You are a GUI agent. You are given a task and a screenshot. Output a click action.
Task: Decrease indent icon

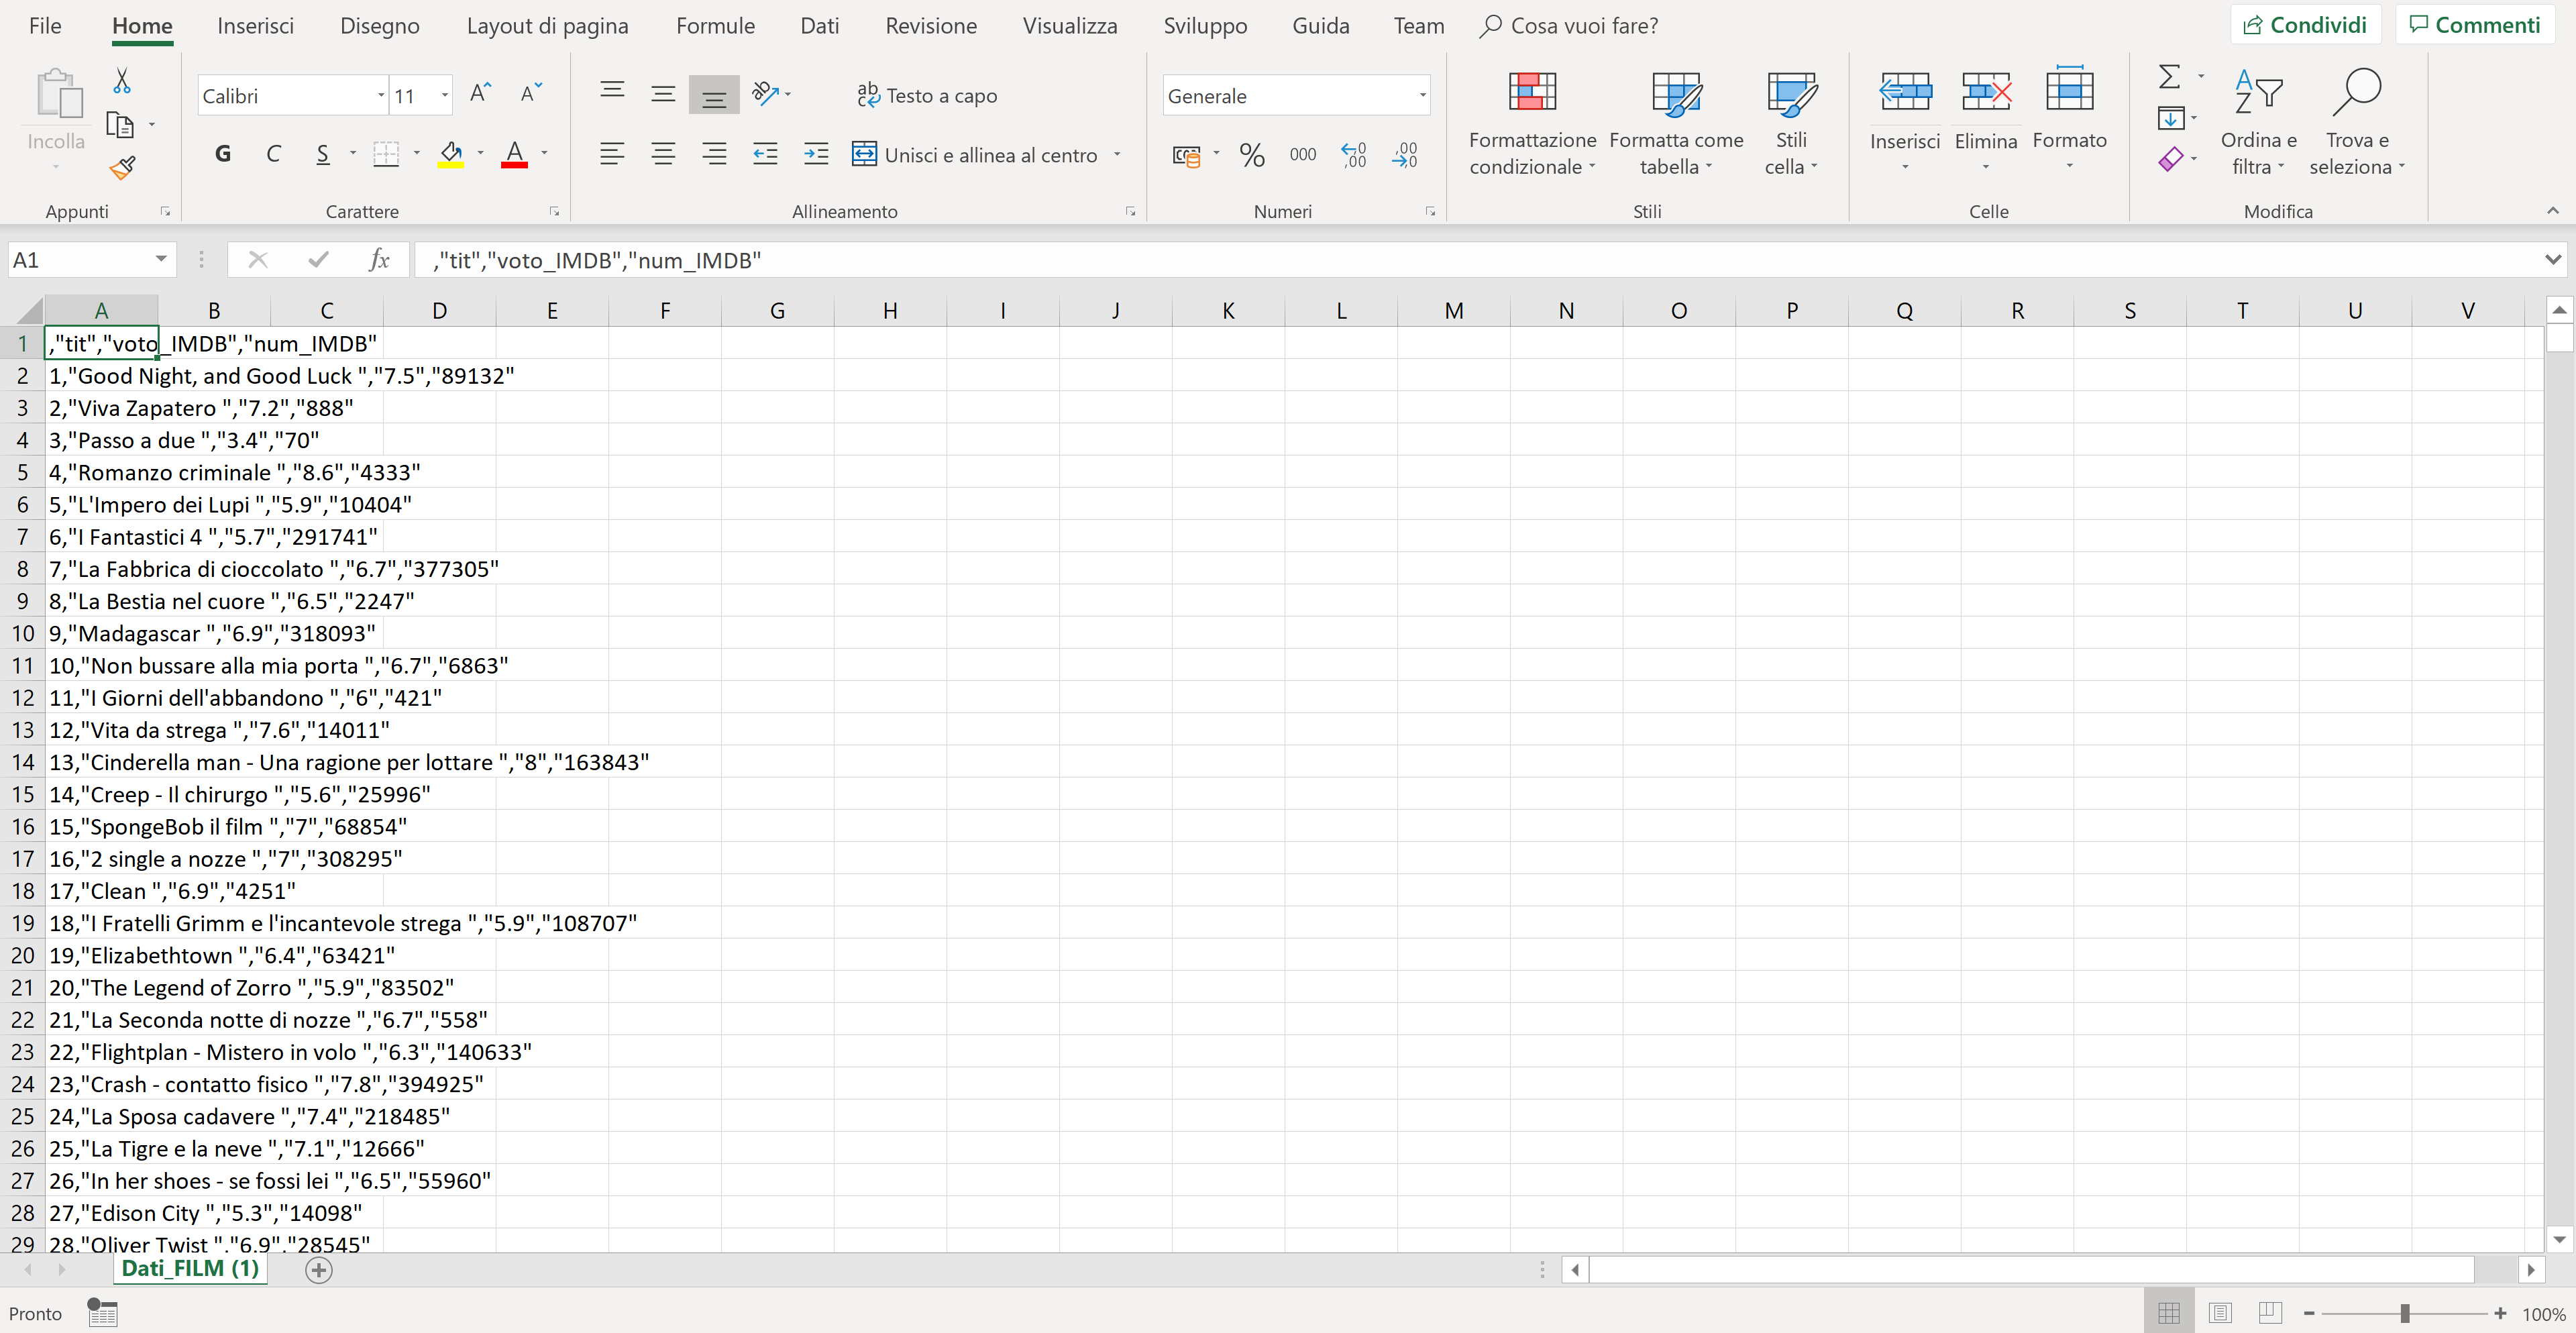[765, 154]
